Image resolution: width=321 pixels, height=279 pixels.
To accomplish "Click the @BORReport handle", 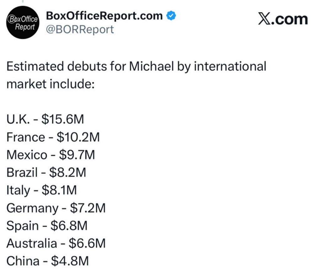I will click(80, 30).
